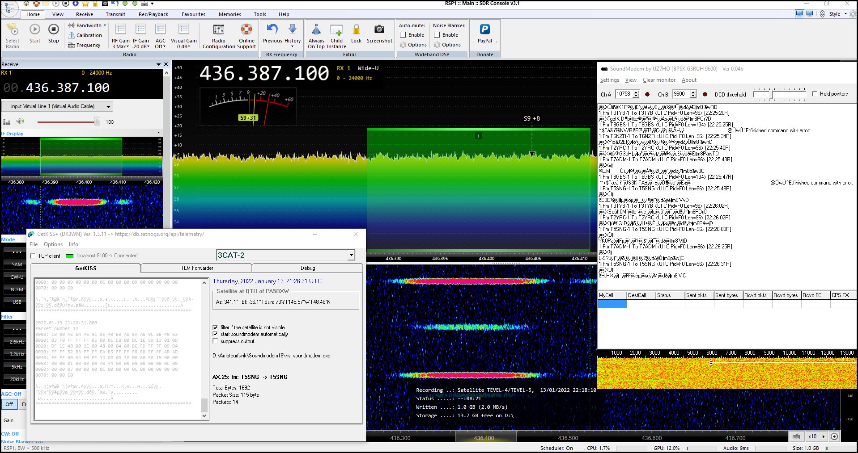Open the Home ribbon tab

(x=33, y=14)
